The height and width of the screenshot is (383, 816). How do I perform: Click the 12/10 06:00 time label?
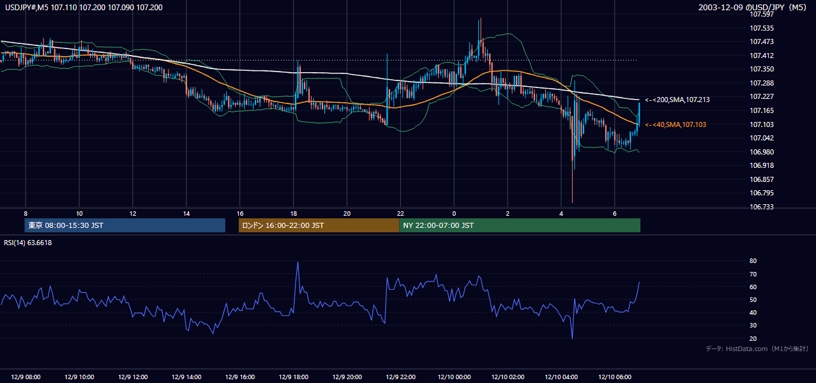(615, 377)
